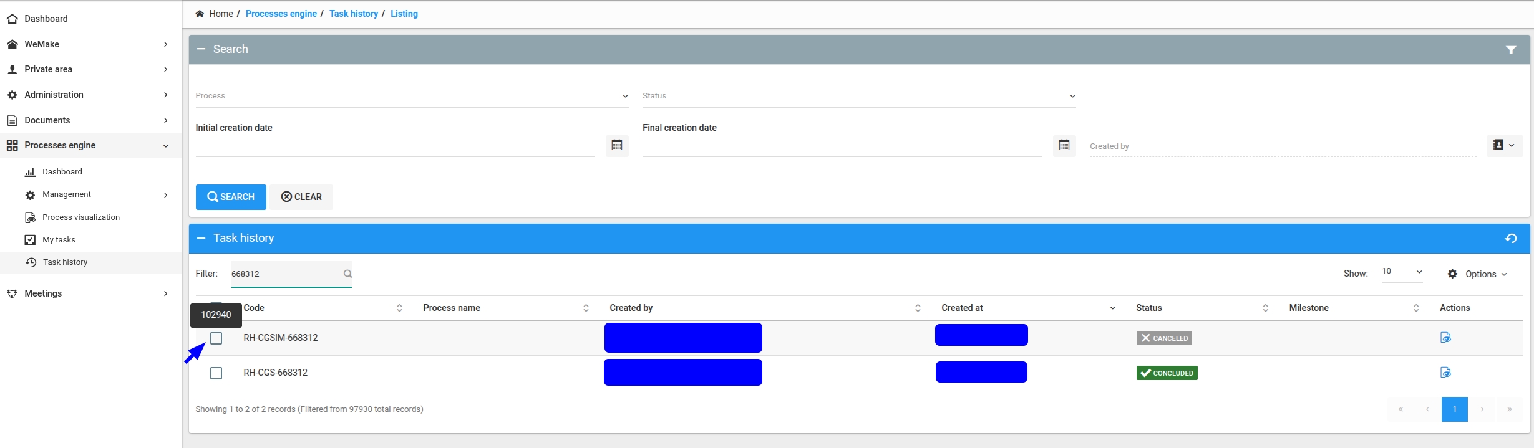This screenshot has width=1534, height=448.
Task: Open the Final creation date calendar picker
Action: pos(1064,145)
